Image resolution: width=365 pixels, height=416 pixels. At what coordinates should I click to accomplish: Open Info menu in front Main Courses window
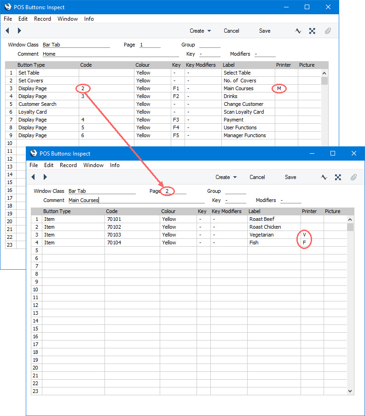(x=115, y=165)
